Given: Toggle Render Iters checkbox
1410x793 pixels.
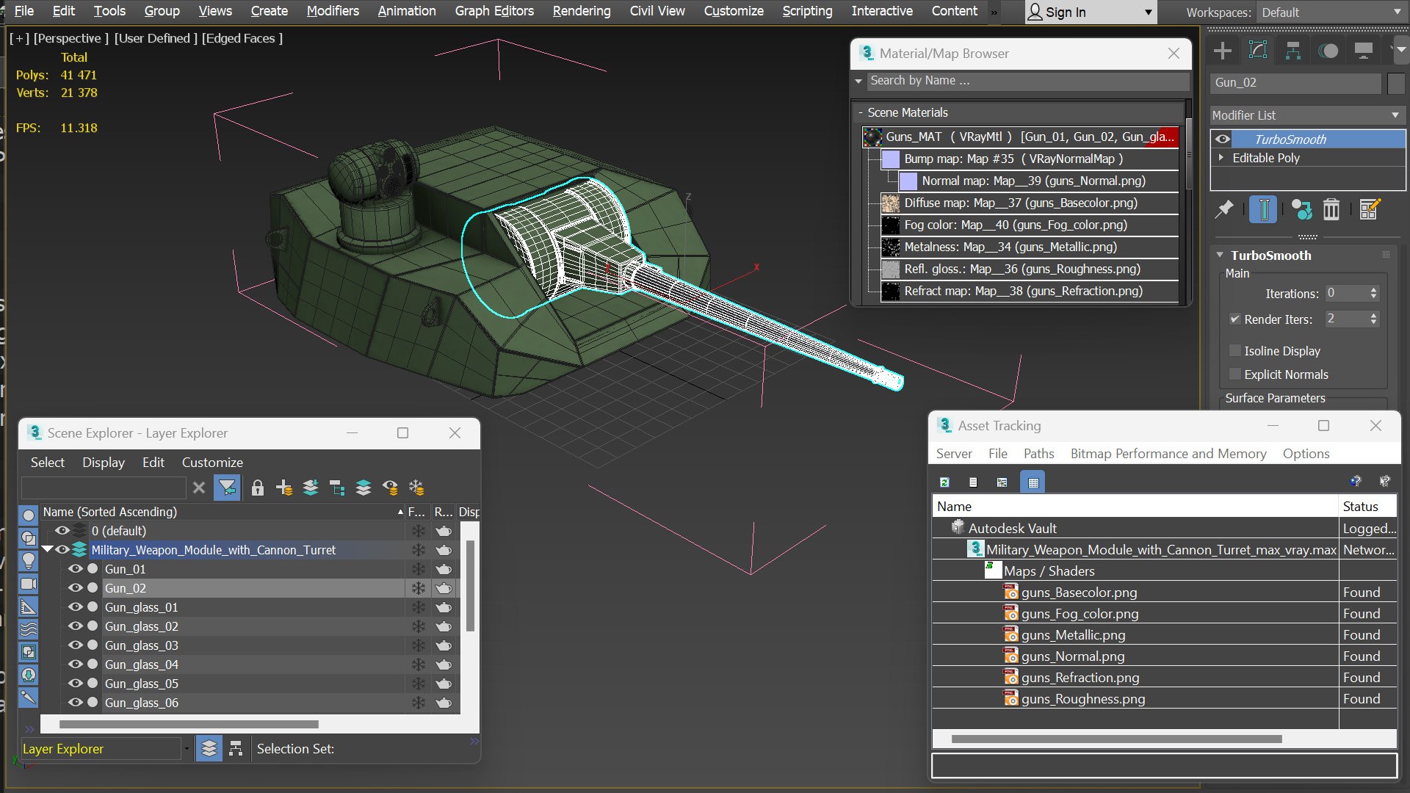Looking at the screenshot, I should point(1235,319).
